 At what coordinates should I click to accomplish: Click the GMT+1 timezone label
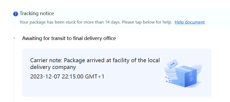click(94, 77)
